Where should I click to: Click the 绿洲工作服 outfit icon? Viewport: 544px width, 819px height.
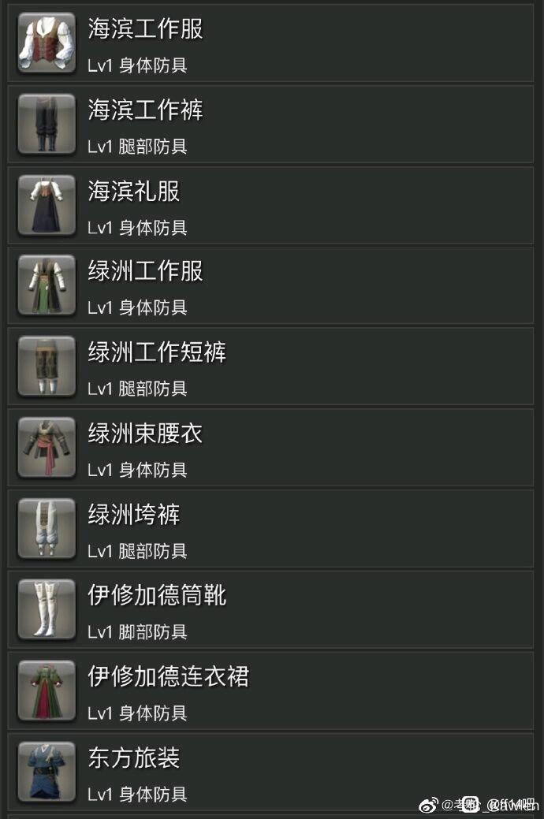[47, 285]
